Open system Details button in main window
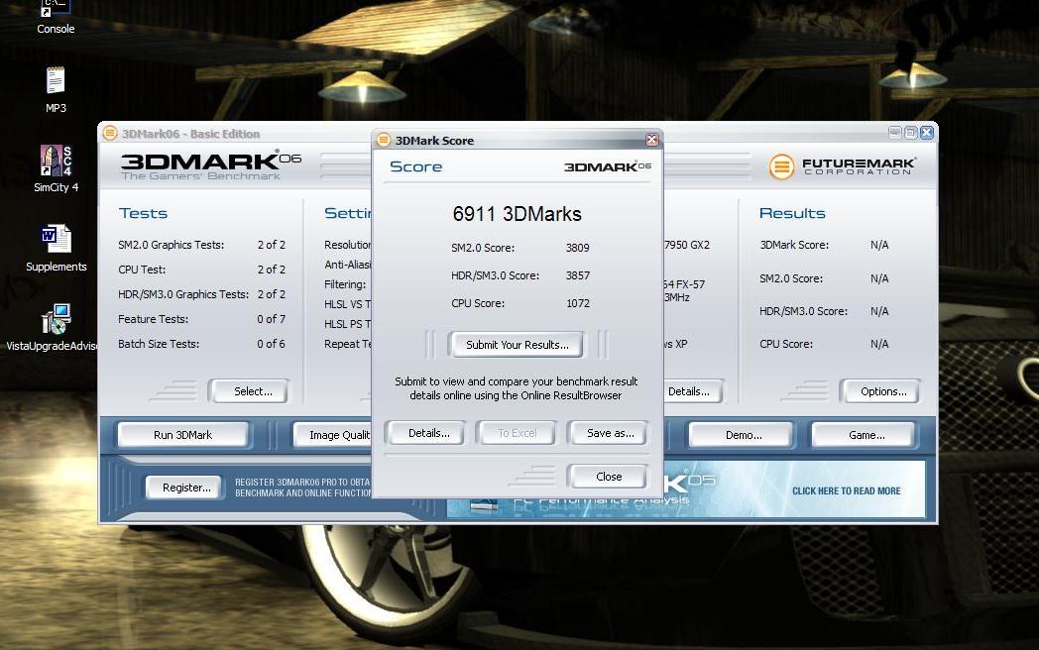1039x650 pixels. click(692, 391)
